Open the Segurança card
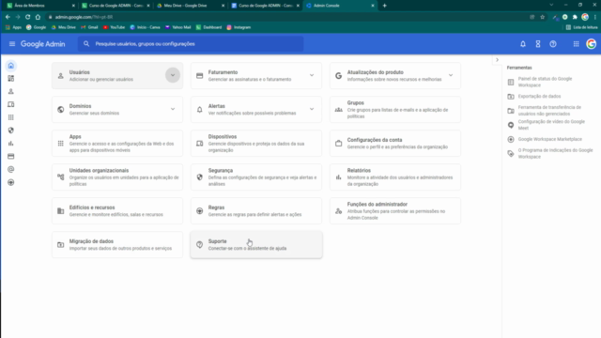The height and width of the screenshot is (338, 601). point(256,177)
